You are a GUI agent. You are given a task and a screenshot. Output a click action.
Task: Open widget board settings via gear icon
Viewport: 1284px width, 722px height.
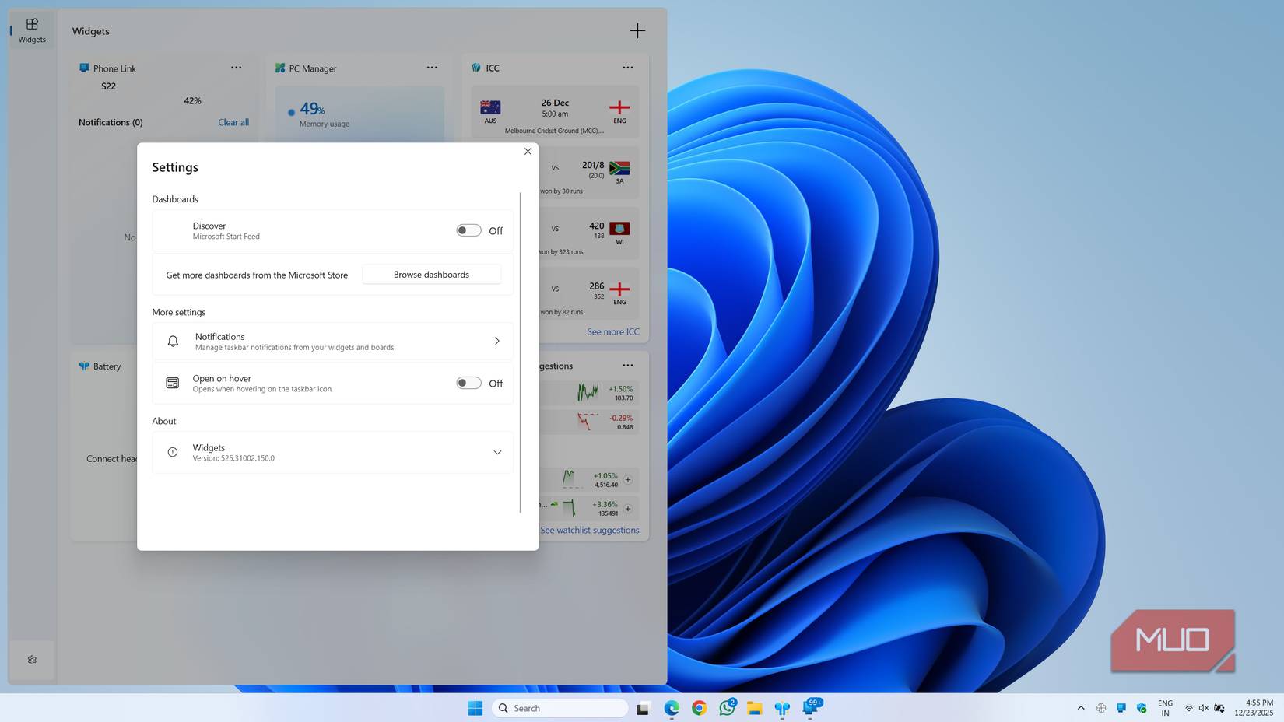(x=32, y=659)
